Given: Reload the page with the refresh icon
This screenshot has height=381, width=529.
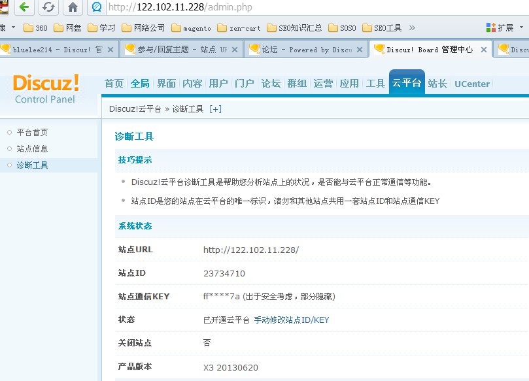Looking at the screenshot, I should [48, 7].
